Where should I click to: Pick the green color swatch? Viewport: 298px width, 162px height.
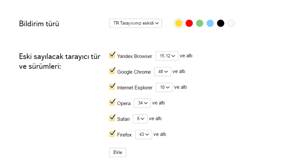200,23
